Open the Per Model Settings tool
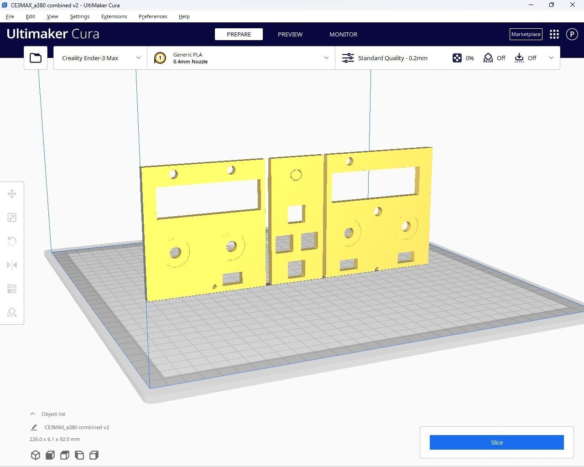Viewport: 584px width, 467px height. 12,289
